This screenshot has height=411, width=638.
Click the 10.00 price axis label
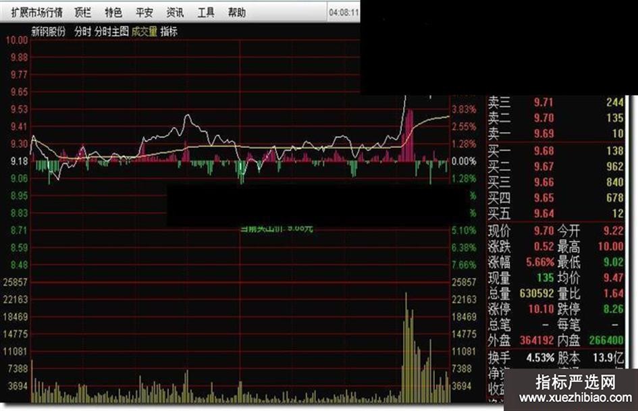(16, 40)
